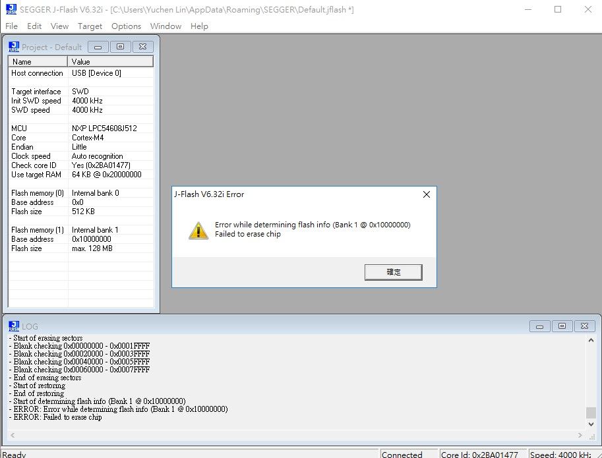The width and height of the screenshot is (602, 458).
Task: Click the J-Flash icon of Project - Default window
Action: coord(14,47)
